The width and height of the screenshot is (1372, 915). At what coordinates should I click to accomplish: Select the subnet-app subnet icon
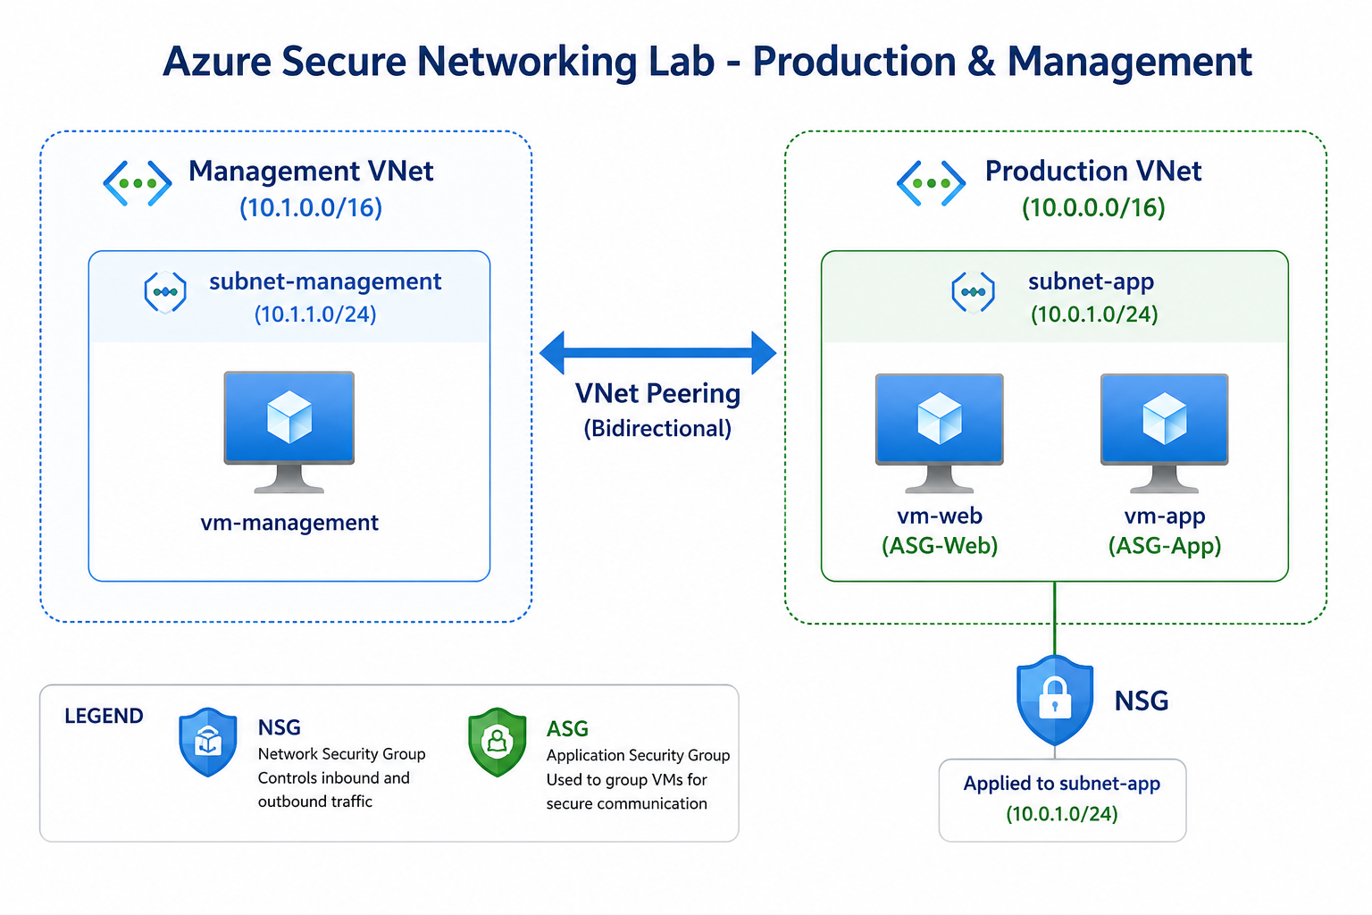[x=974, y=292]
